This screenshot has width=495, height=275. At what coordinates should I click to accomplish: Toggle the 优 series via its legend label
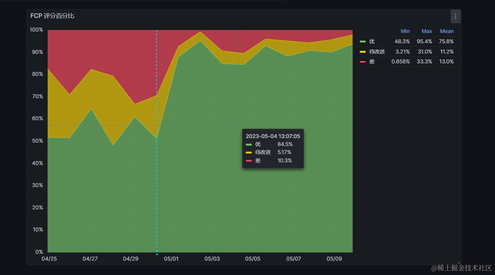372,41
